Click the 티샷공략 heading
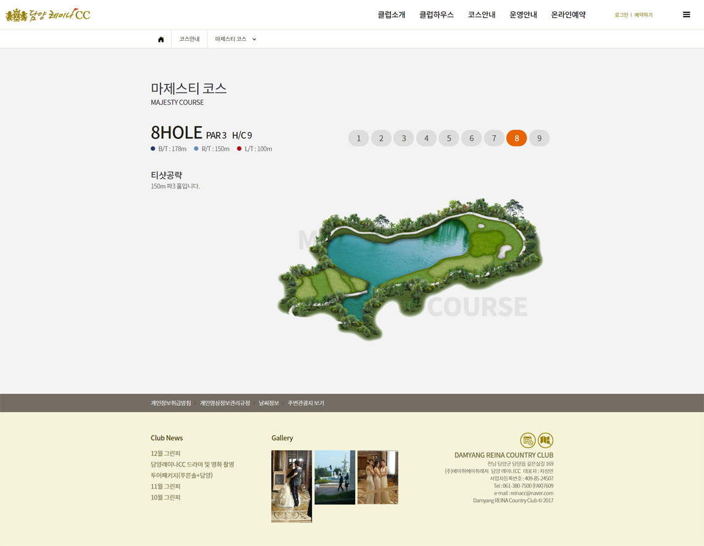Screen dimensions: 704x546 (166, 175)
